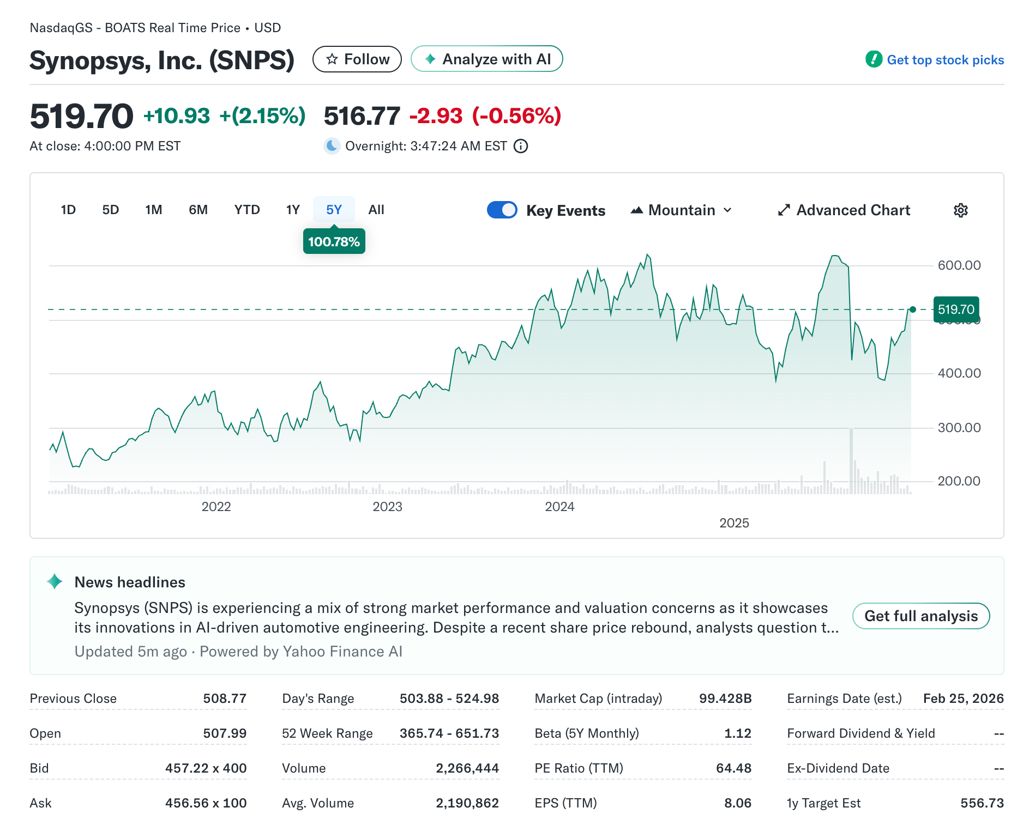The height and width of the screenshot is (826, 1023).
Task: Click the Synopsys, Inc. (SNPS) title
Action: [162, 60]
